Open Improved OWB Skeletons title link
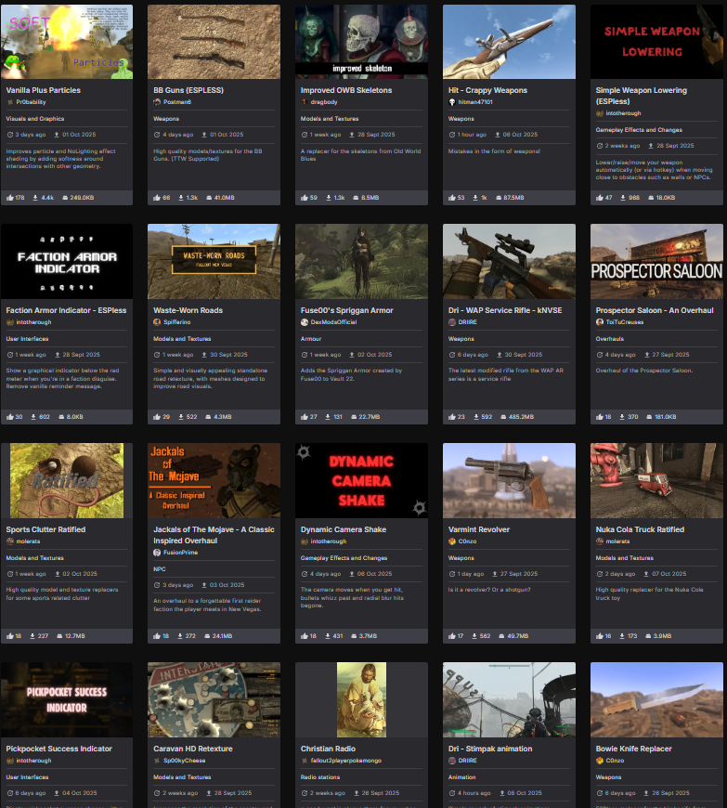 click(x=346, y=90)
